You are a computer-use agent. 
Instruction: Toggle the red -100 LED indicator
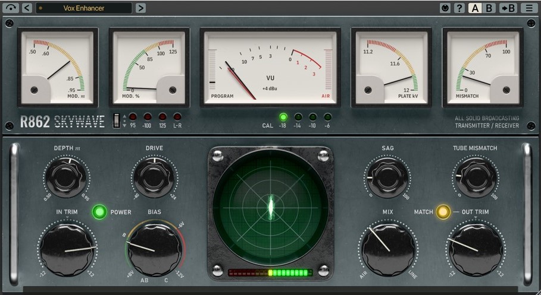click(148, 117)
